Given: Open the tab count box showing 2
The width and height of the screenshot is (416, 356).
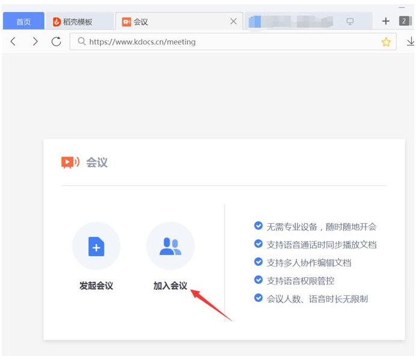Looking at the screenshot, I should click(x=405, y=20).
